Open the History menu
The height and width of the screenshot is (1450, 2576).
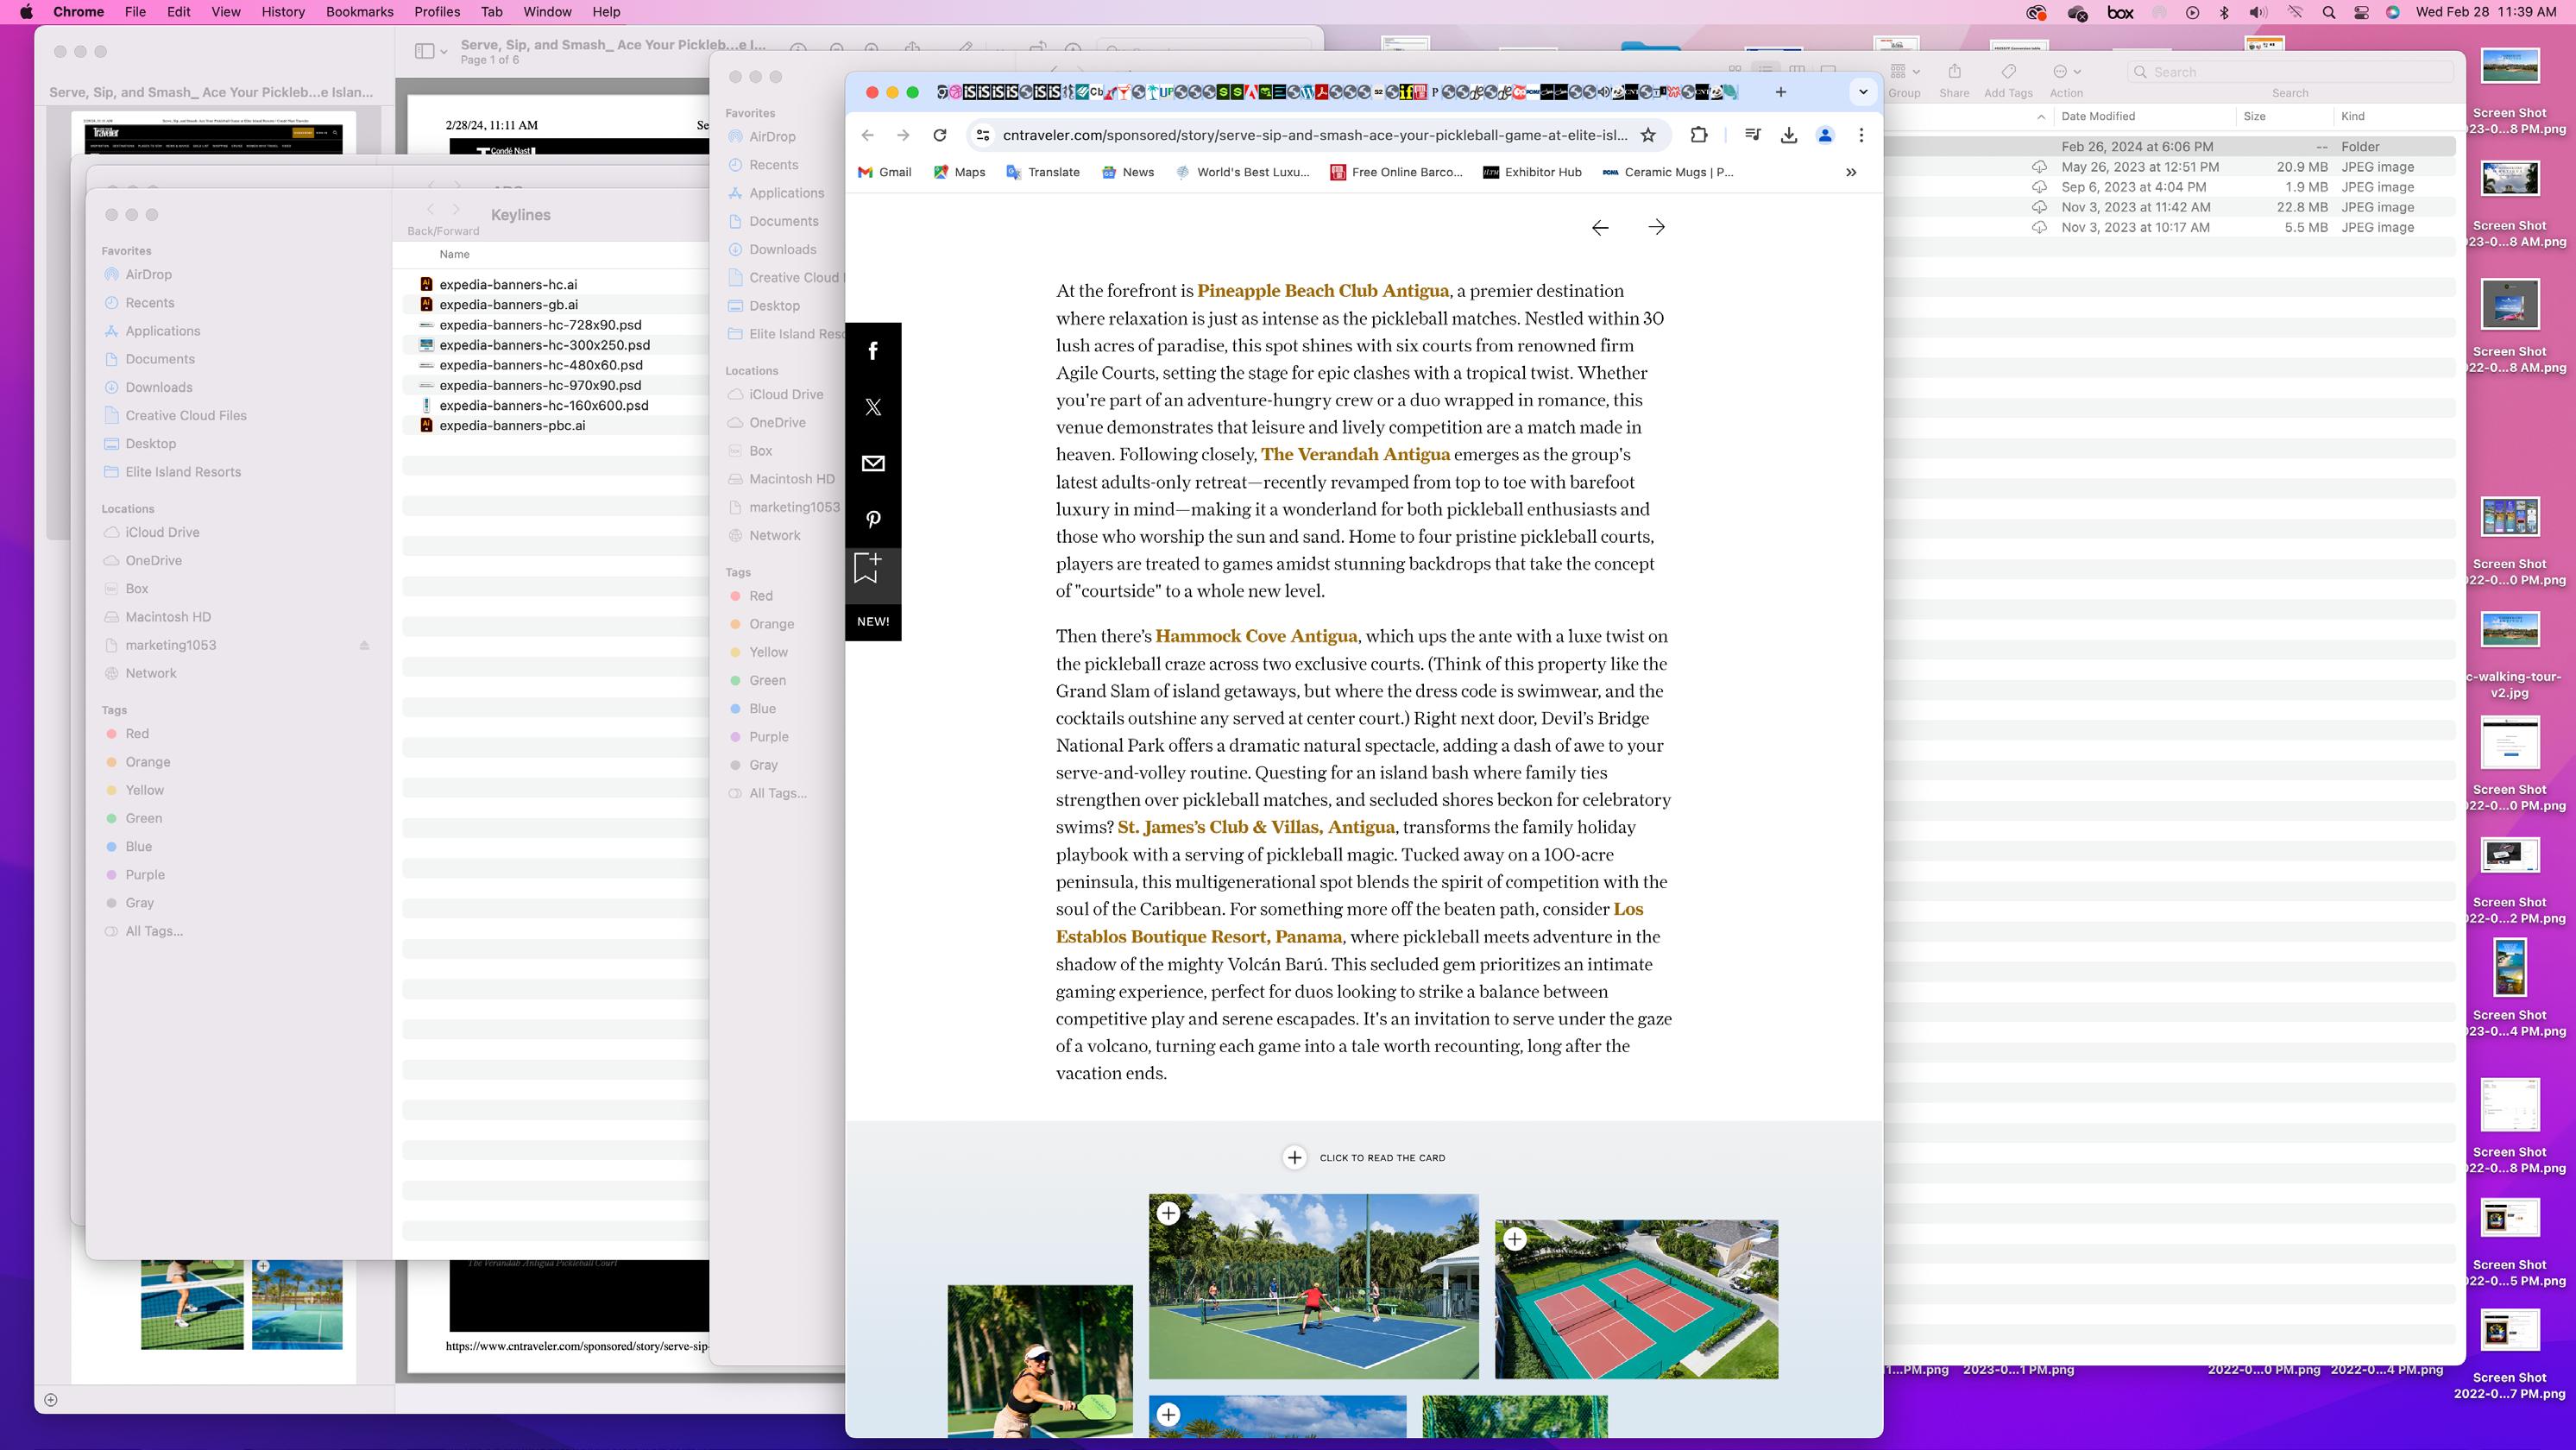tap(282, 12)
